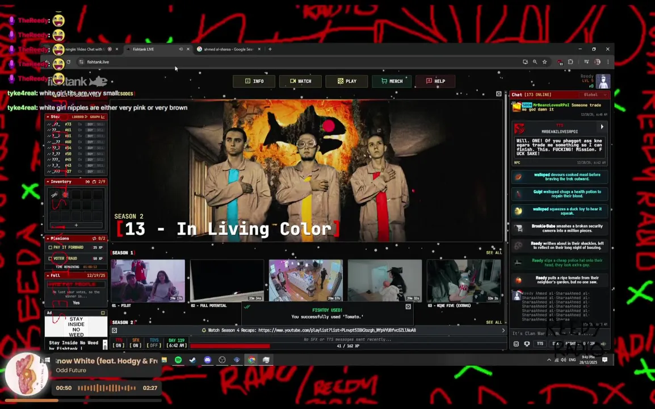The width and height of the screenshot is (655, 409).
Task: Click the chat message input field
Action: [560, 333]
